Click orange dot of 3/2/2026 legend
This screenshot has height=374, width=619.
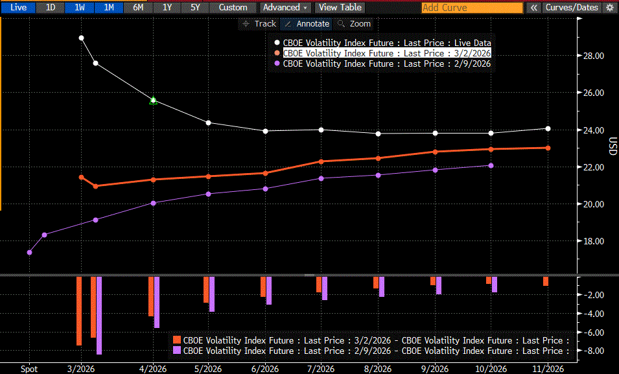click(x=277, y=53)
